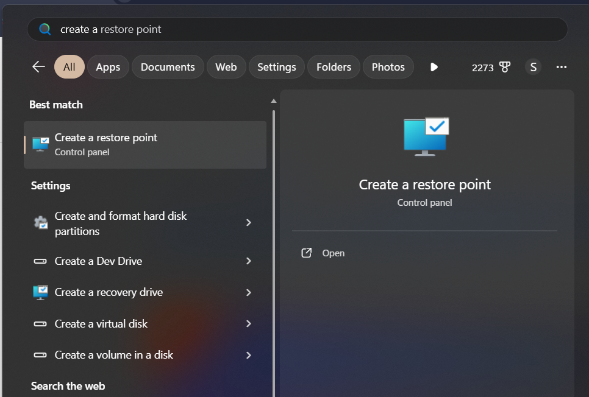The image size is (589, 397).
Task: Switch to the Web filter
Action: point(226,67)
